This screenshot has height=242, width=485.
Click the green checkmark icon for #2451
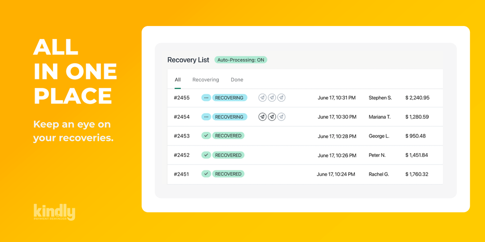tap(206, 174)
